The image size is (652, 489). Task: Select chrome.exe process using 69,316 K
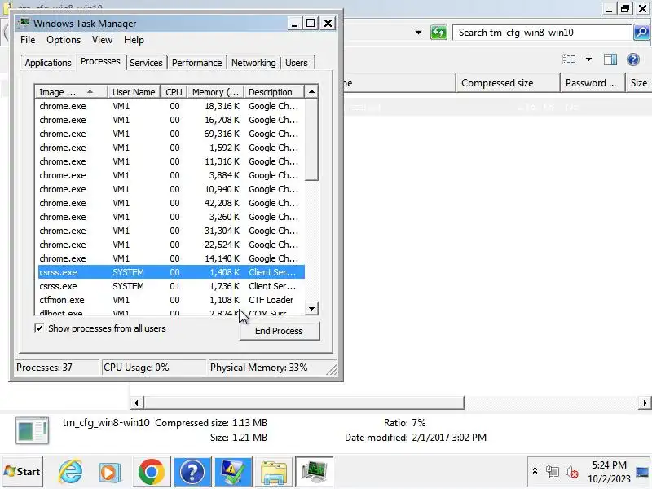[x=171, y=134]
